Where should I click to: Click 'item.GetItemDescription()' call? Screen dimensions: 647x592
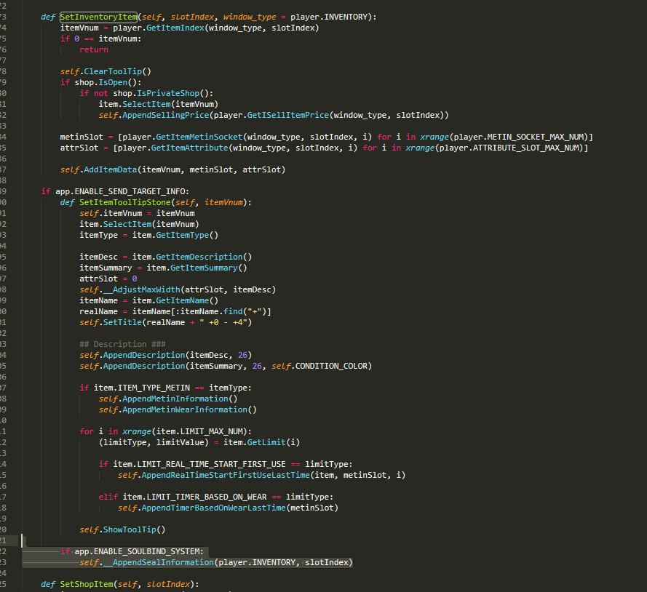click(192, 257)
